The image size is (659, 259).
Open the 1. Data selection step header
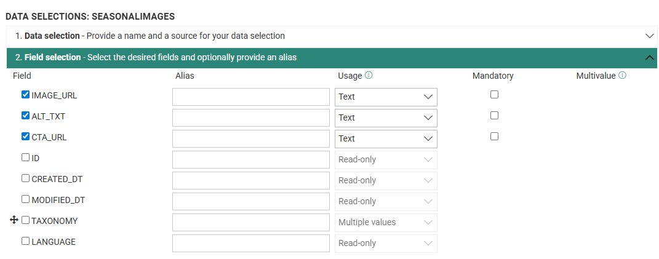[150, 36]
